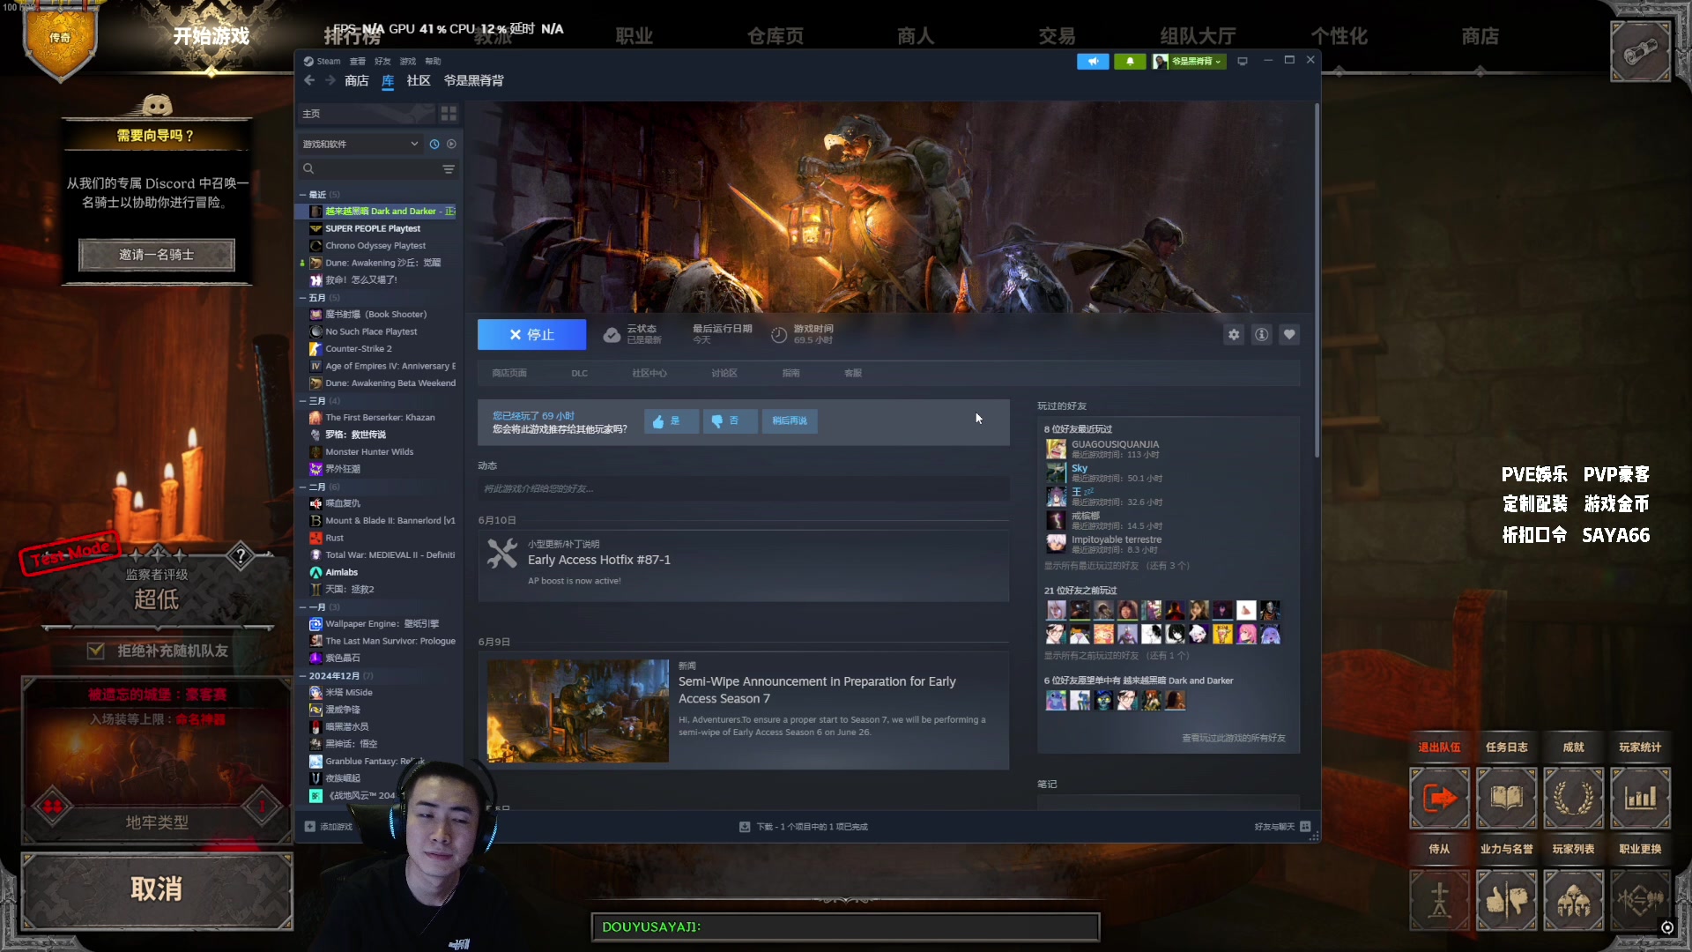Image resolution: width=1692 pixels, height=952 pixels.
Task: Select SUPER PEOPLE Playtest in library
Action: pos(373,228)
